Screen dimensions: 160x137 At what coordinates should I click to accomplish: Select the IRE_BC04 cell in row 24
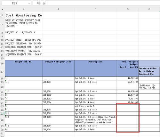click(58, 102)
